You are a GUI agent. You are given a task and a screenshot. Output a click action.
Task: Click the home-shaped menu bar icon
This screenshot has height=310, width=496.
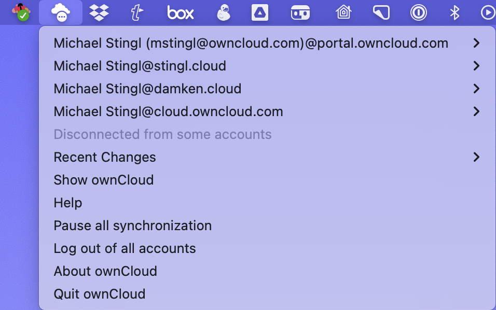[343, 12]
